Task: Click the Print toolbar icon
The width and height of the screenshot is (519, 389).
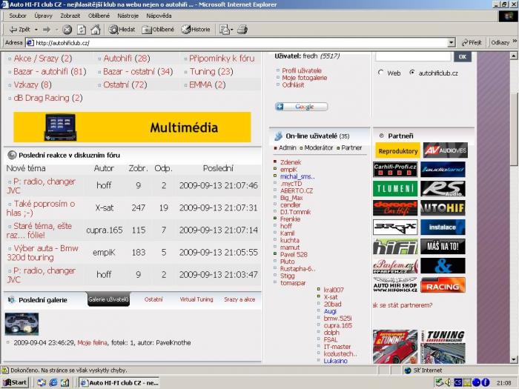Action: pos(242,30)
